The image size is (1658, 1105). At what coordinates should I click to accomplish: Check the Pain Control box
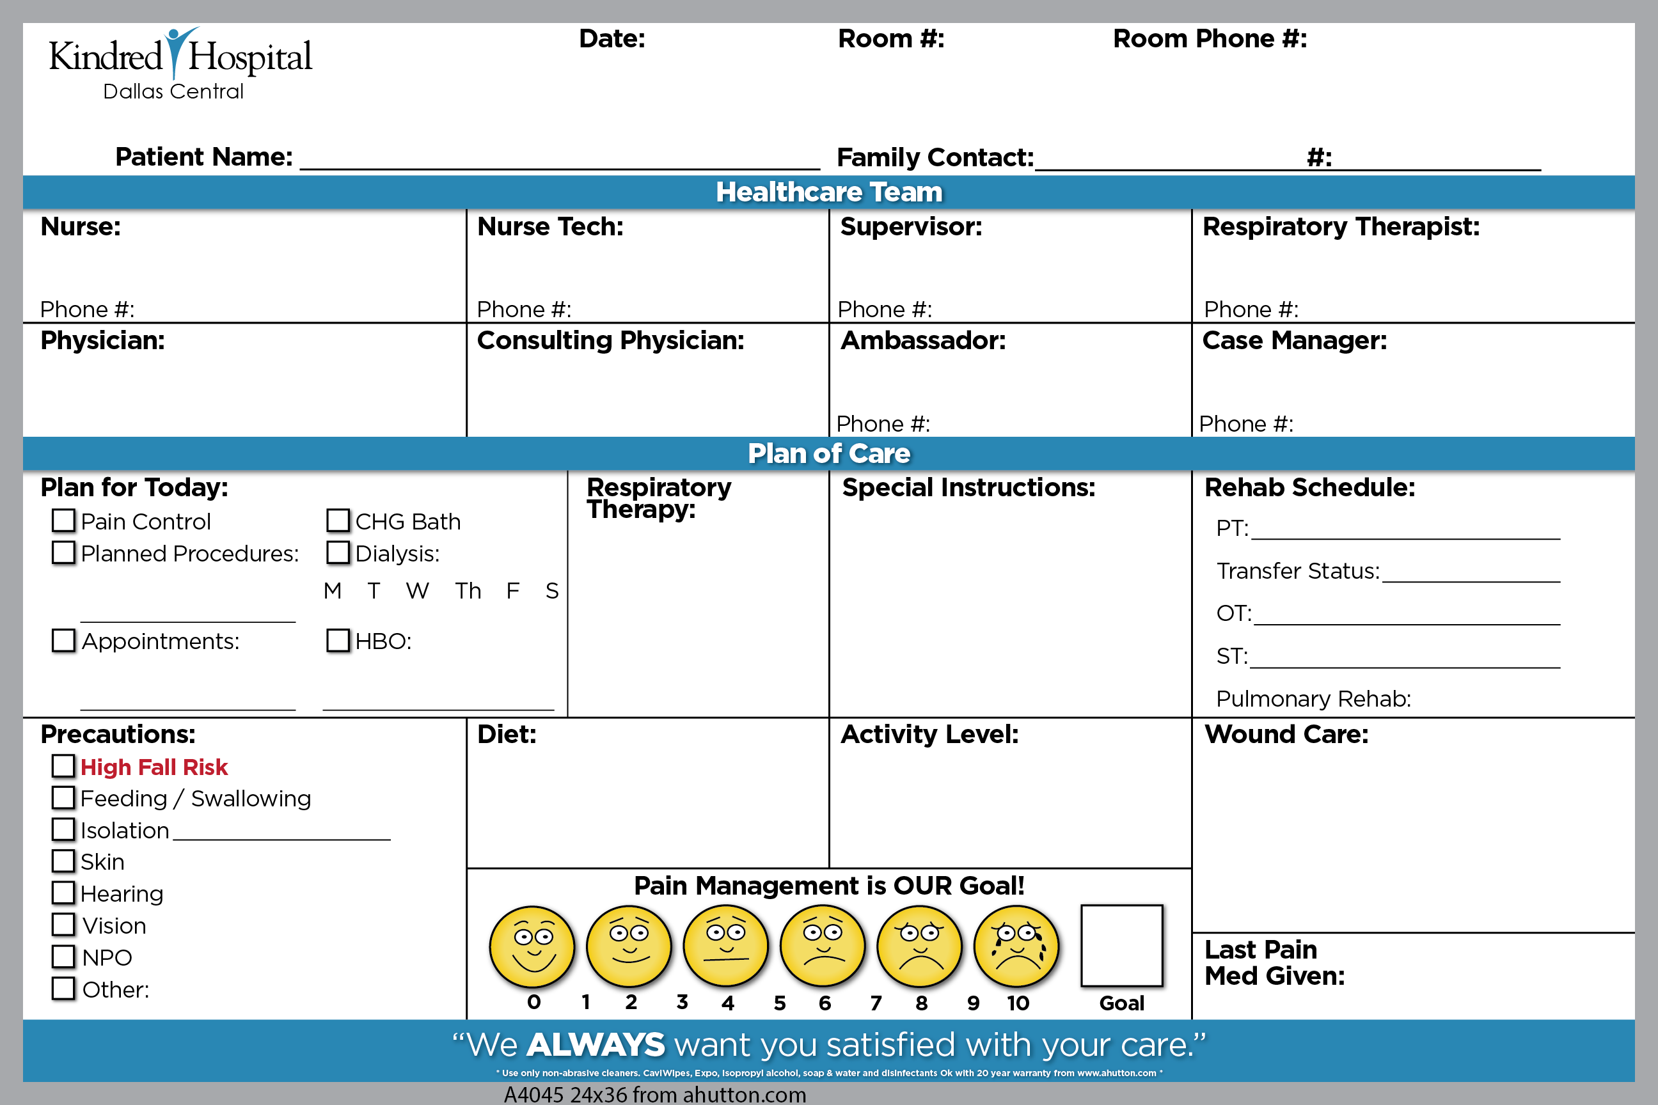click(63, 520)
